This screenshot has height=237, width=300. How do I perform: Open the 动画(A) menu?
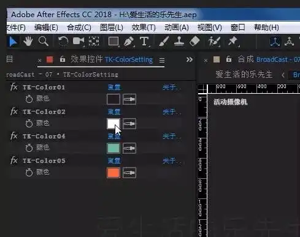[177, 28]
